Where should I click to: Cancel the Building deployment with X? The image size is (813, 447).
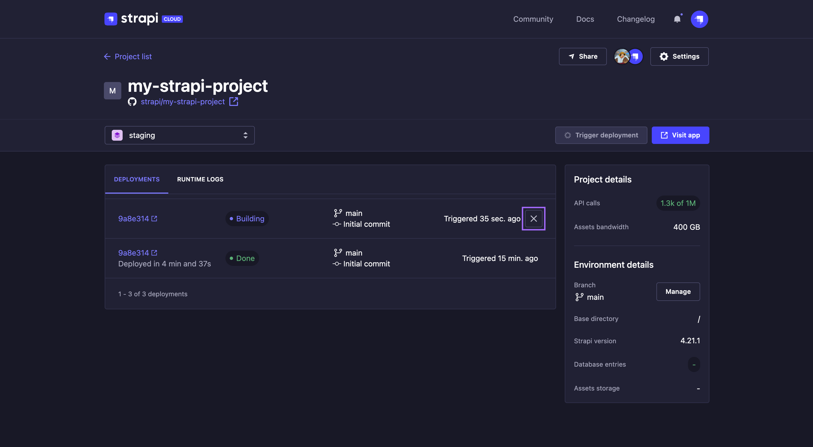point(533,219)
